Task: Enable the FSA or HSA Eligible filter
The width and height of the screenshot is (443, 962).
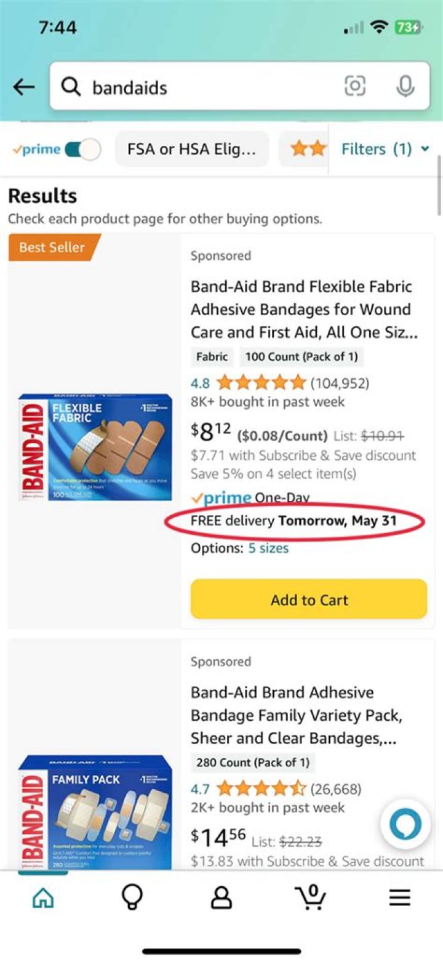Action: (x=192, y=149)
